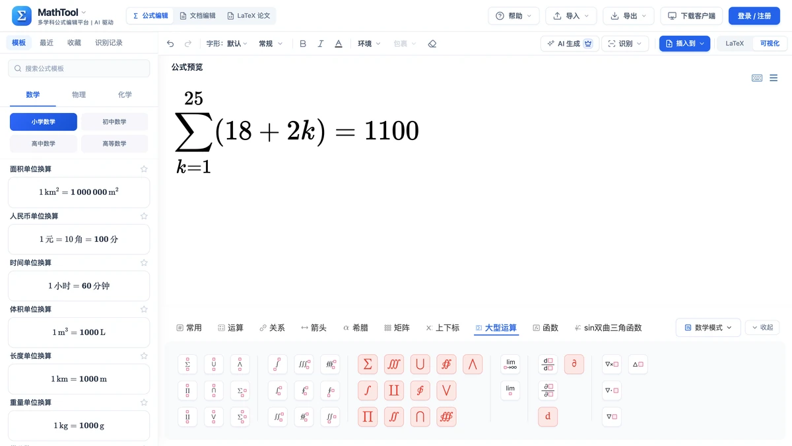
Task: Open the 物理 subject tab
Action: pos(79,94)
